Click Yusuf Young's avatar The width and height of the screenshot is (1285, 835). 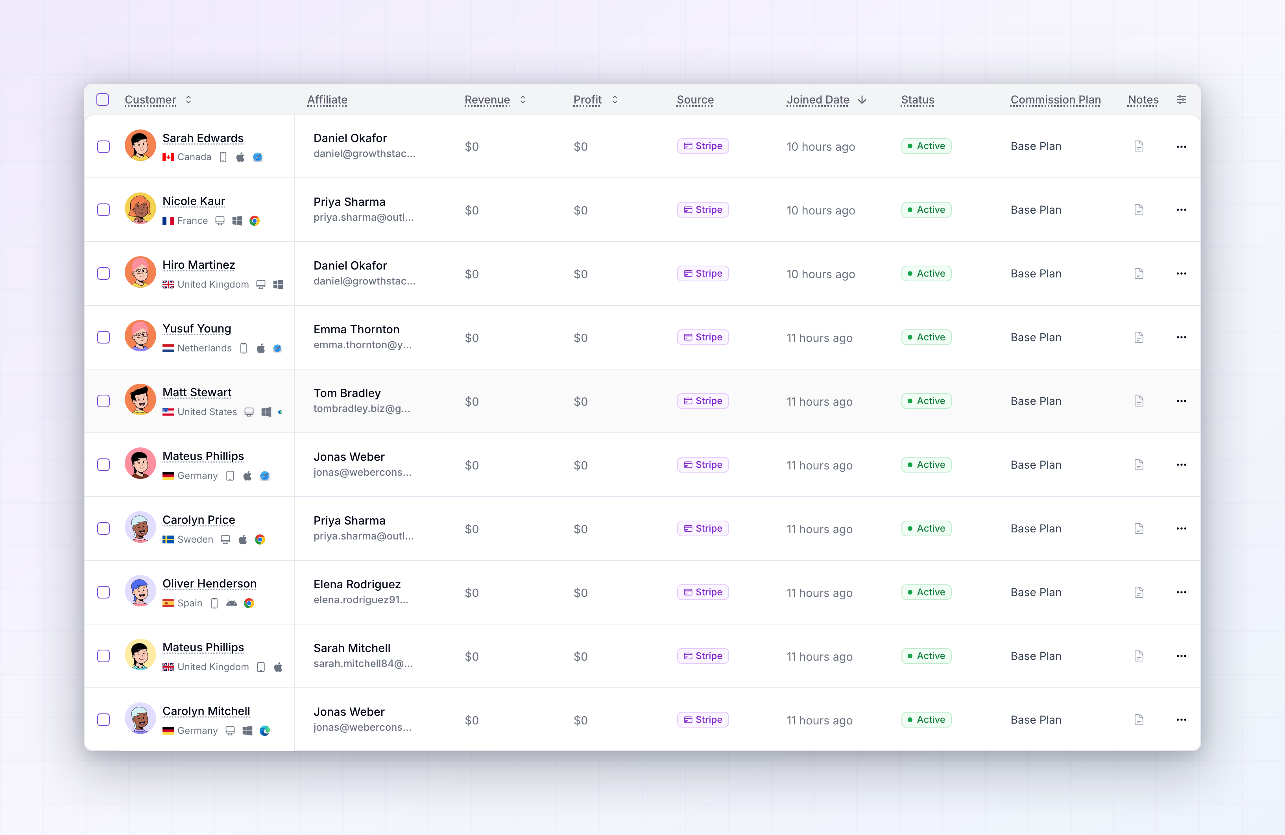140,335
